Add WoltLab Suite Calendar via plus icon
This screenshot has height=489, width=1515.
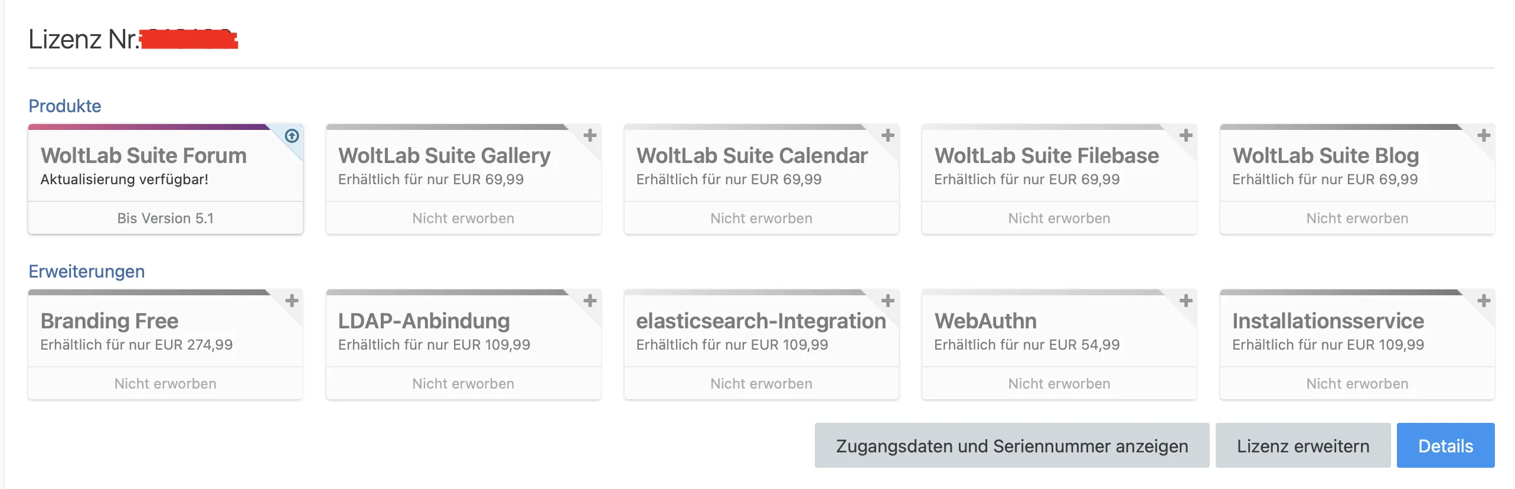[x=888, y=136]
